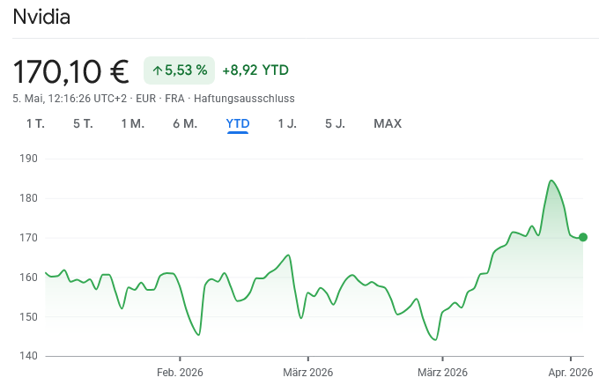Show the 1 J. chart range
Screen dimensions: 599x385
tap(287, 123)
